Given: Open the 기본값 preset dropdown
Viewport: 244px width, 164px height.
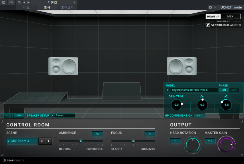Looking at the screenshot, I should click(x=54, y=2).
